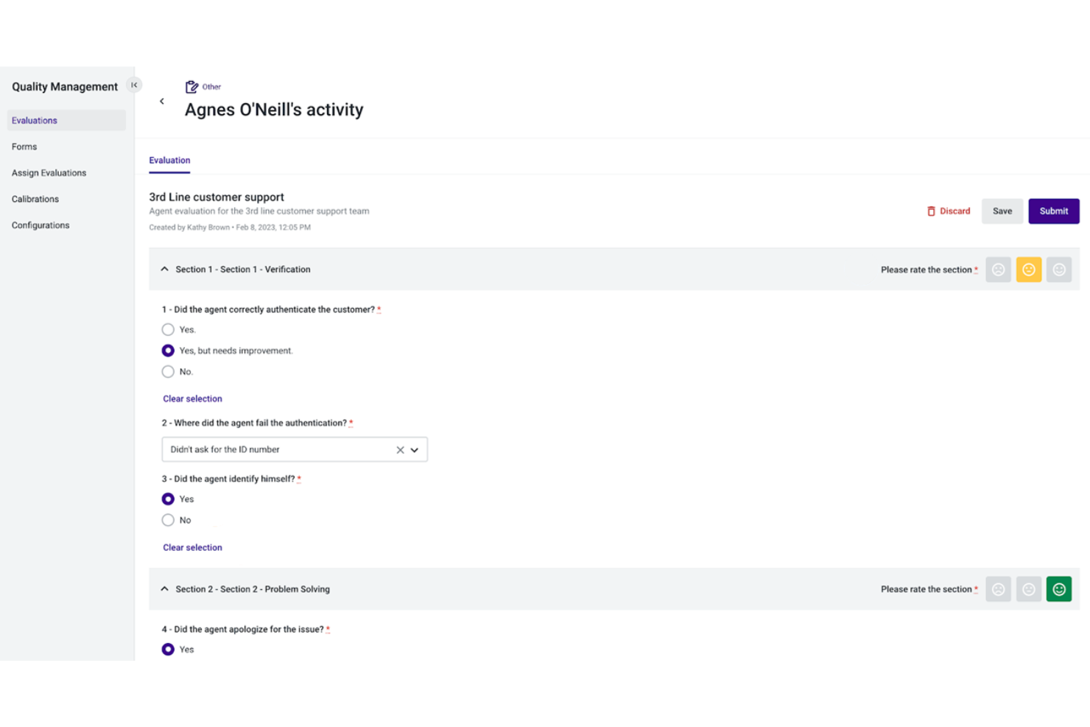This screenshot has height=727, width=1090.
Task: Choose 'No' for agent identified himself question
Action: coord(168,519)
